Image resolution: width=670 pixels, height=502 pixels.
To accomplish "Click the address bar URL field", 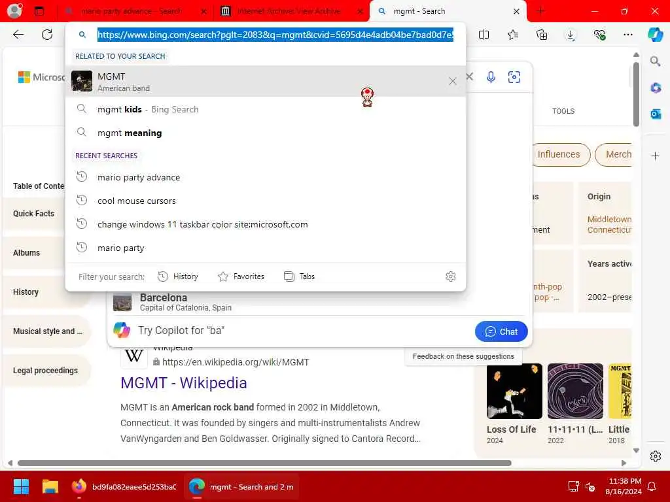I will click(x=275, y=35).
